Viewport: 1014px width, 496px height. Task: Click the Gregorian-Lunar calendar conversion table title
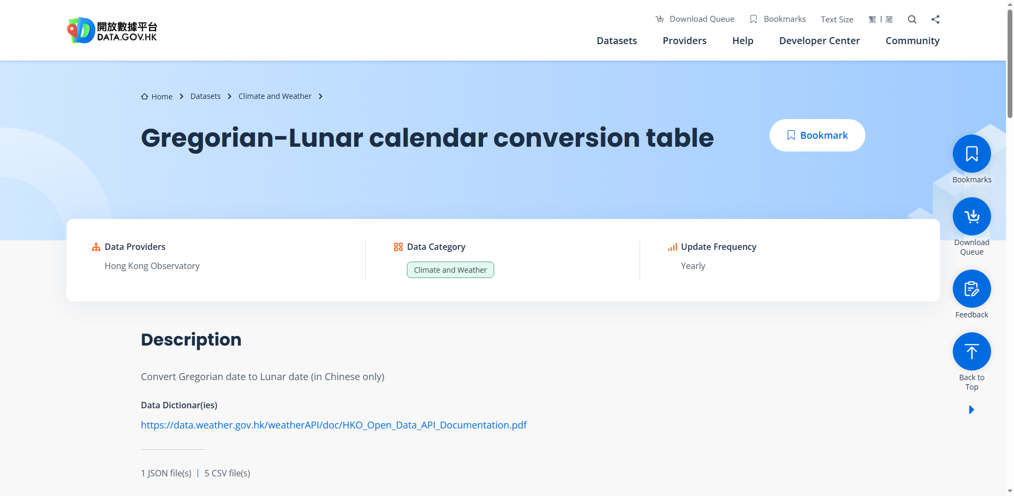click(x=427, y=138)
